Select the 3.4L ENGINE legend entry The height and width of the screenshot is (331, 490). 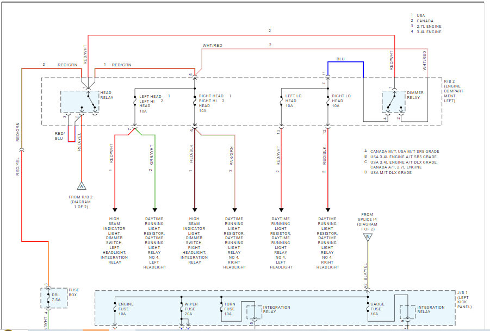pyautogui.click(x=429, y=32)
